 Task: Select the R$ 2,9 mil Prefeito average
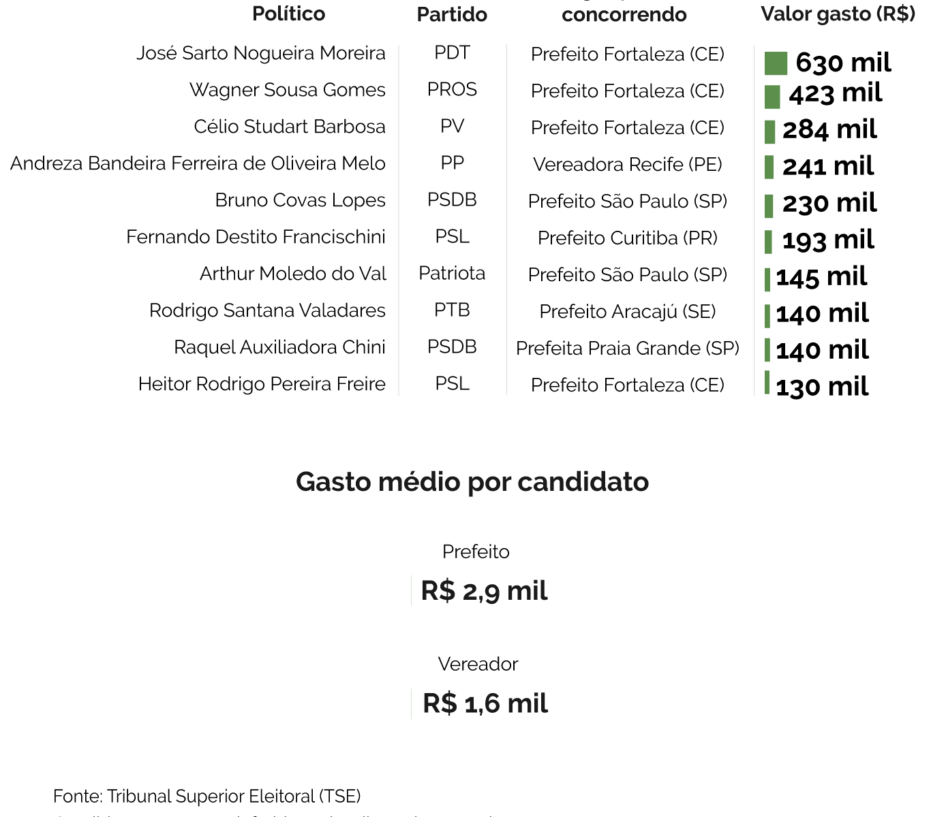pos(484,591)
